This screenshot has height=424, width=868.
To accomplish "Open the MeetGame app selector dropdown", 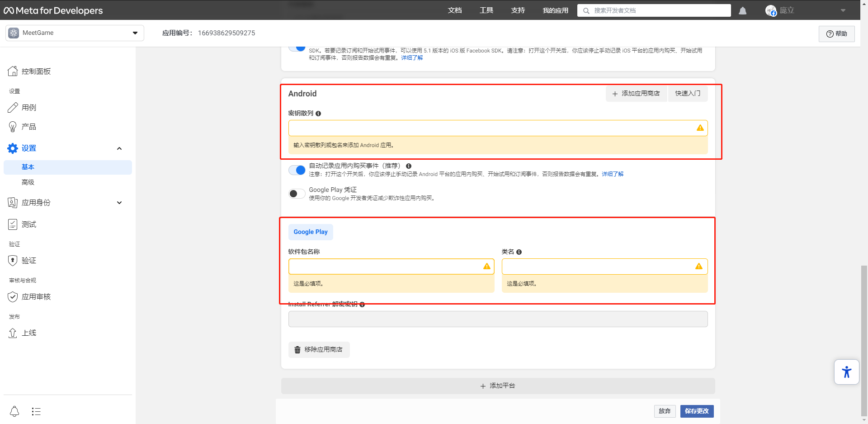I will (x=75, y=33).
